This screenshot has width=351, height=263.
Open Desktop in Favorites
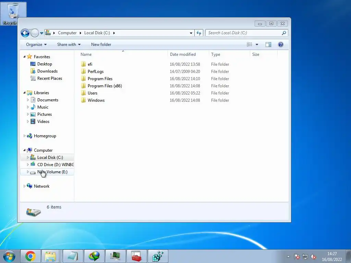(45, 64)
